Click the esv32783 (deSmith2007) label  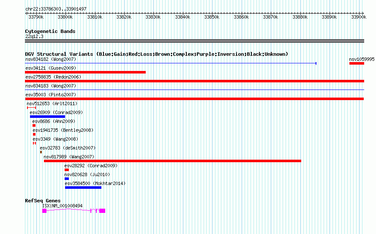point(68,148)
